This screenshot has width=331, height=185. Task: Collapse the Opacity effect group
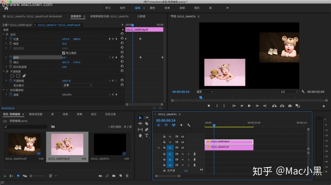point(4,72)
